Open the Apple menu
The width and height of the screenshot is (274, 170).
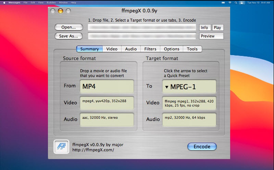(x=4, y=3)
